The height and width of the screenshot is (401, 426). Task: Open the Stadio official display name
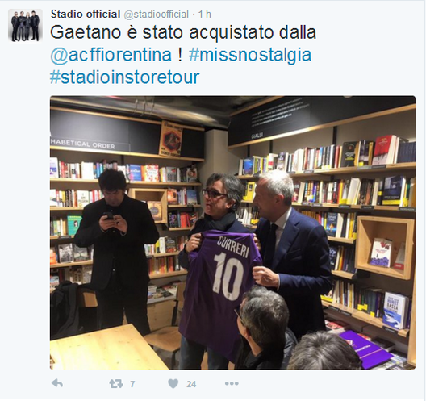[x=86, y=15]
